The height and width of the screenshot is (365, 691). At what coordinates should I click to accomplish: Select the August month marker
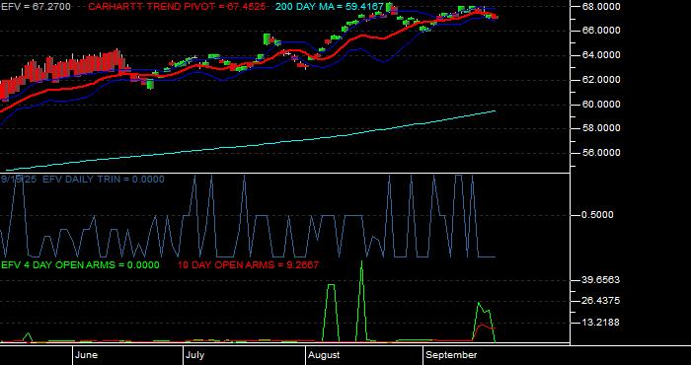(x=324, y=355)
